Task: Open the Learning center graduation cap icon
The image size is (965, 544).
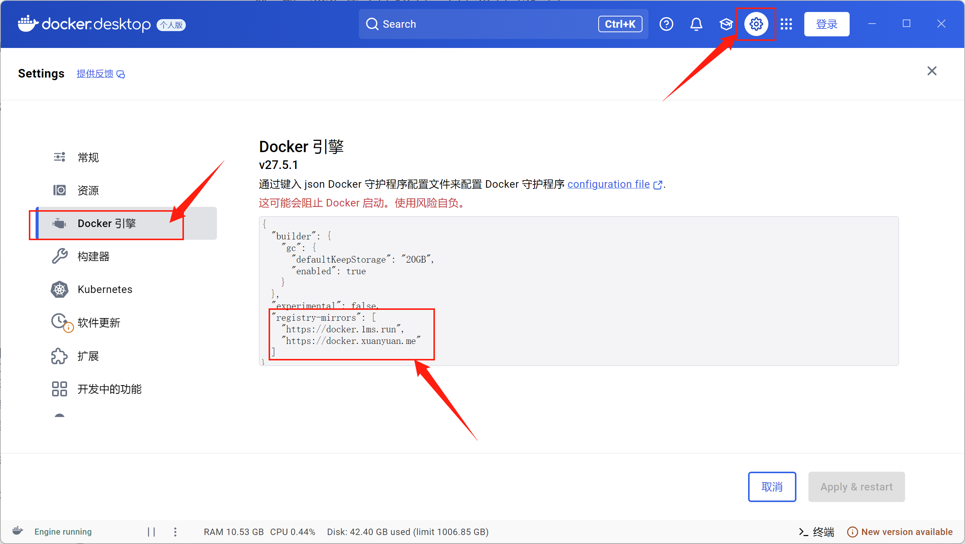Action: (x=726, y=24)
